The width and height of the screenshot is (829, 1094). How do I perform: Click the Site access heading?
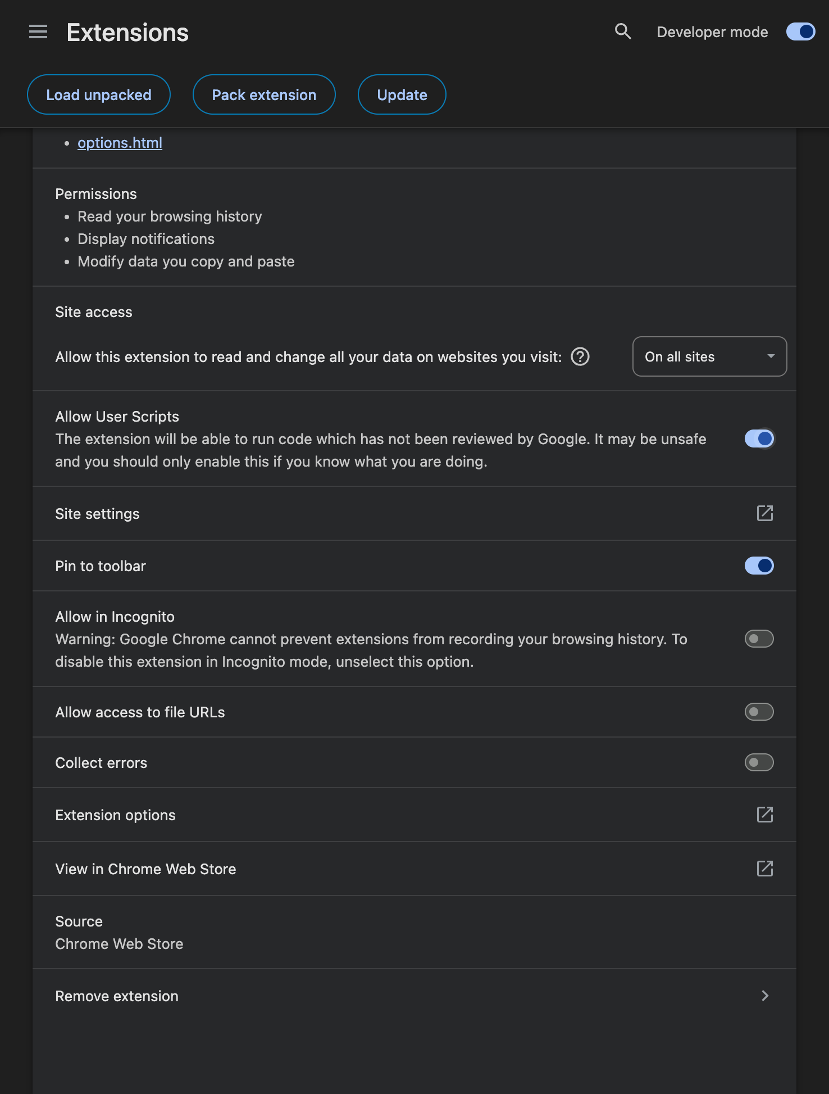94,312
